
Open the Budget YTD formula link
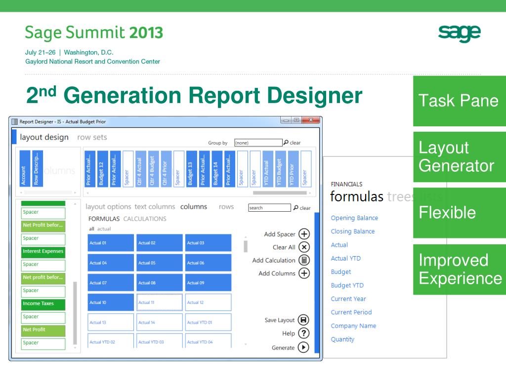click(x=347, y=285)
